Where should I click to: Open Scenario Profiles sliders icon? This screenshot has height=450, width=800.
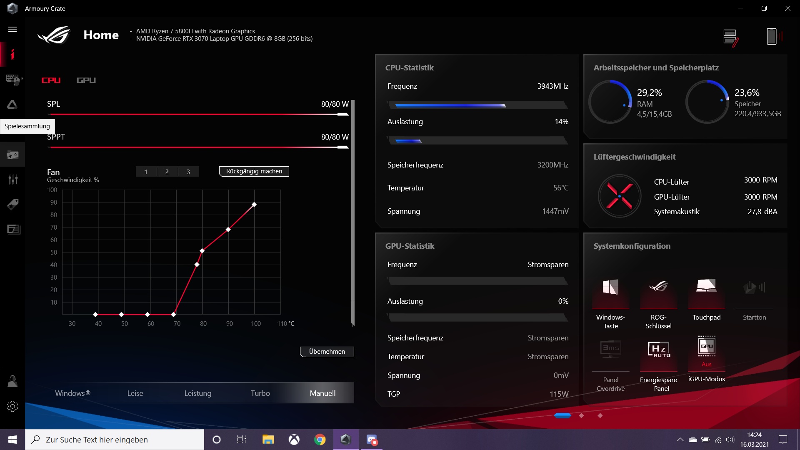click(13, 180)
